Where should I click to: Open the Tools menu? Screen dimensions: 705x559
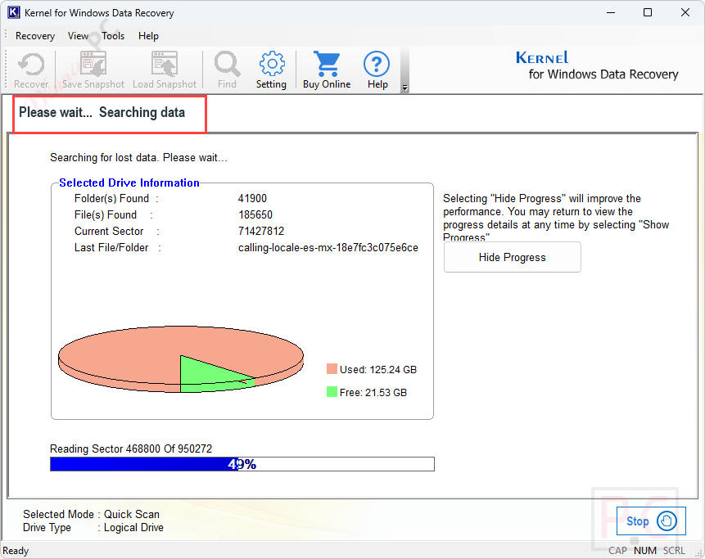113,36
